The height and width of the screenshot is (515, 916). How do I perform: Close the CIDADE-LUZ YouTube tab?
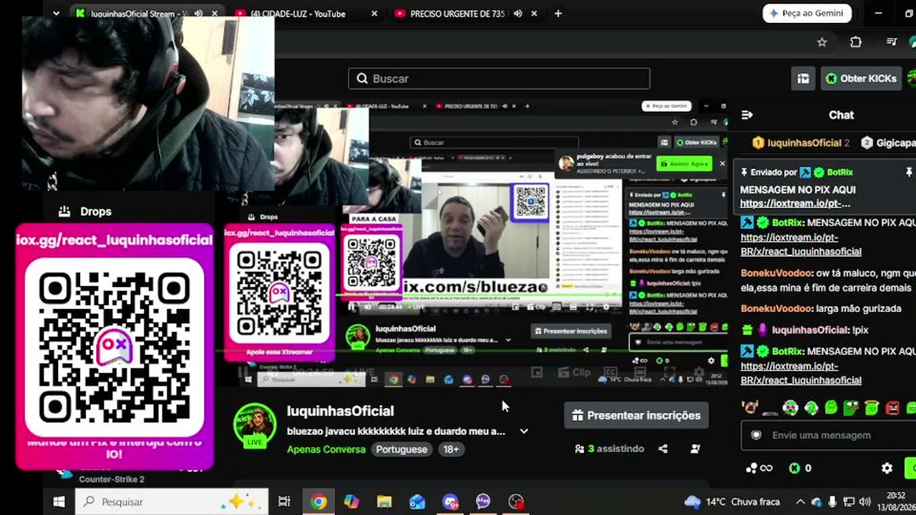374,14
